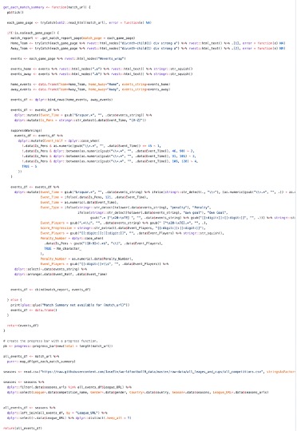297x431 pixels.
Task: Click the get_each_match_summary function definition line
Action: point(47,7)
